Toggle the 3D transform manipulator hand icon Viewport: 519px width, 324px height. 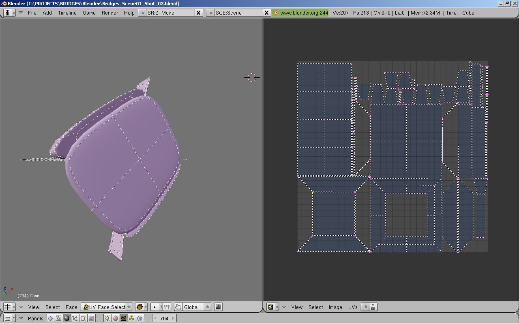pos(178,307)
